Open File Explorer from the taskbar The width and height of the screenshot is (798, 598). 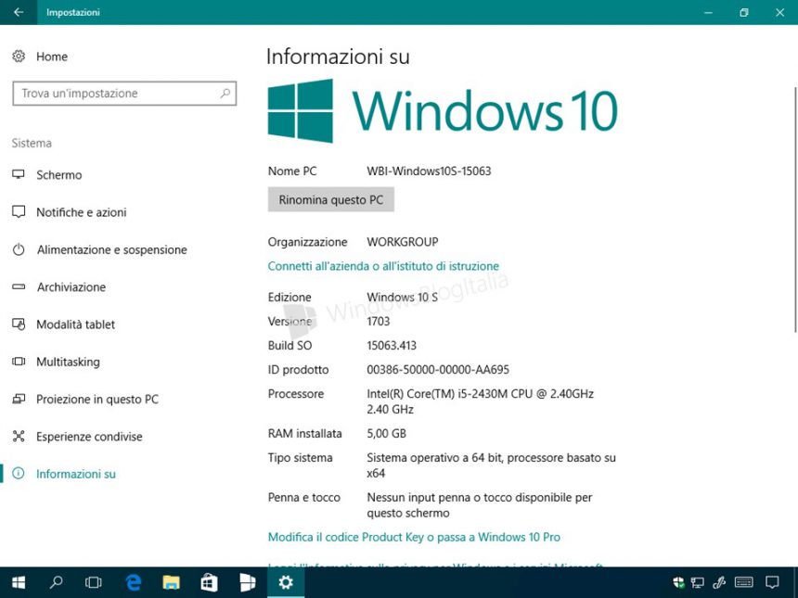pos(171,582)
